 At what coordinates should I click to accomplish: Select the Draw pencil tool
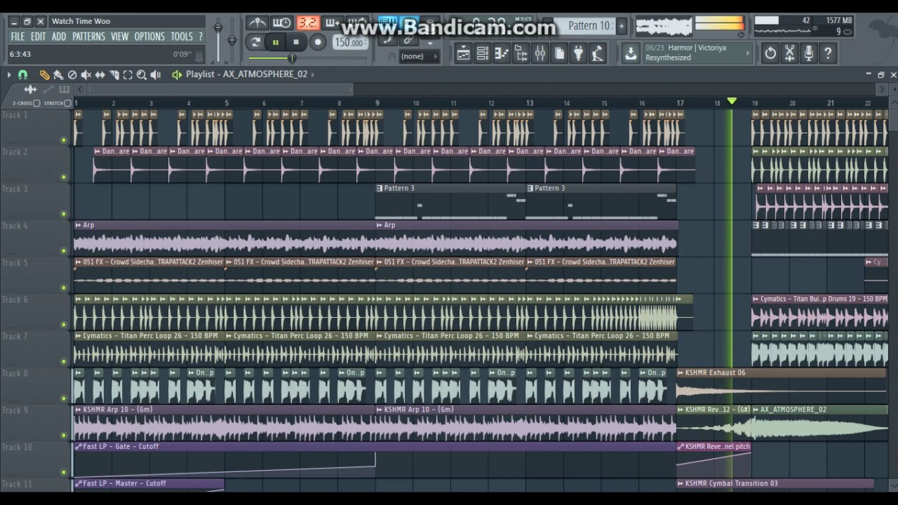[x=45, y=74]
